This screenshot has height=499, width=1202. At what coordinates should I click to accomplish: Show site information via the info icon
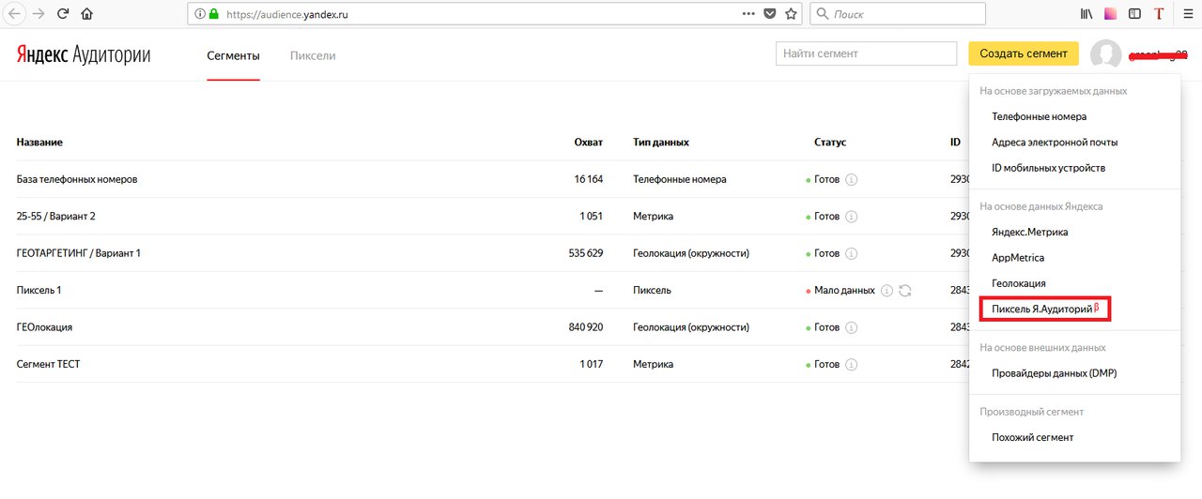(199, 14)
